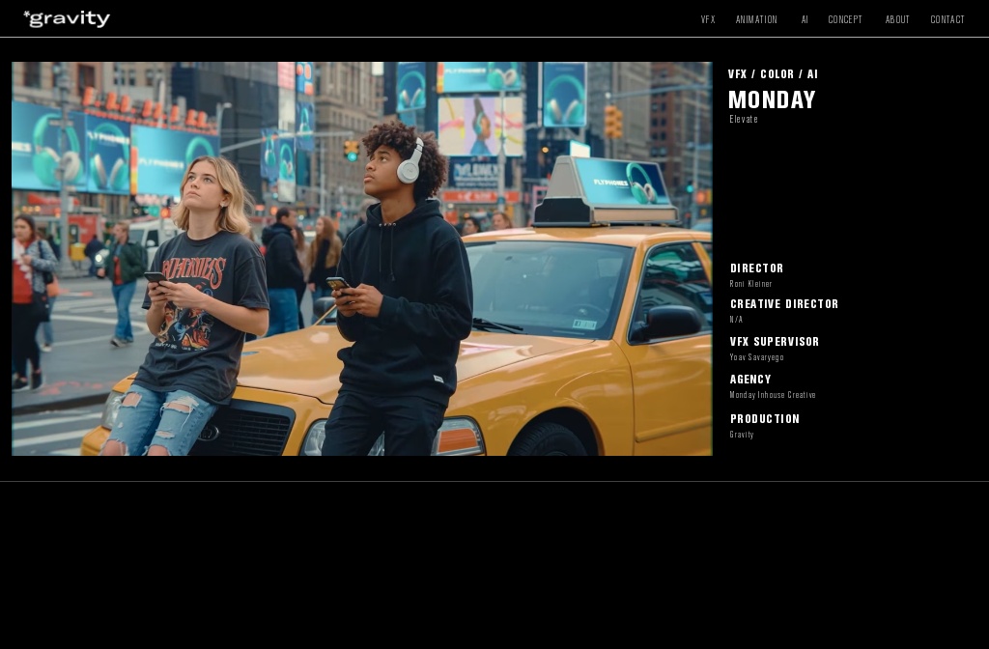Click the Elevate subtitle
The image size is (989, 649).
click(x=744, y=119)
